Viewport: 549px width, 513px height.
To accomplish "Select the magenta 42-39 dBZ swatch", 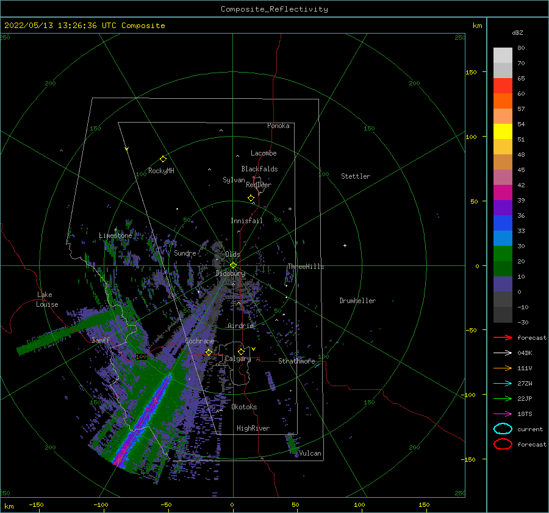I will 503,192.
